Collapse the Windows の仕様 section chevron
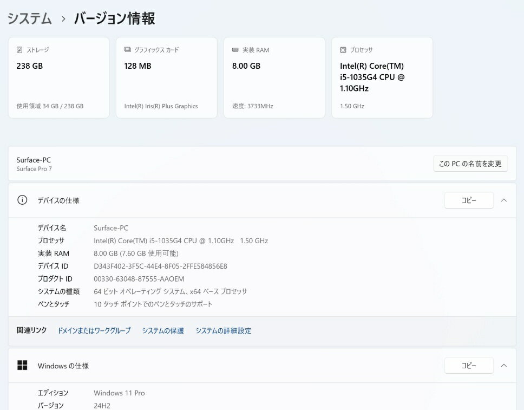The image size is (524, 410). (504, 366)
